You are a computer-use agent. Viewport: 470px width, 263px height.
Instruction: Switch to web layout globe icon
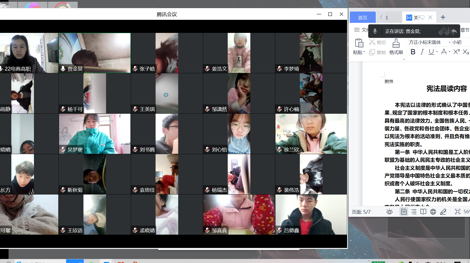[433, 212]
